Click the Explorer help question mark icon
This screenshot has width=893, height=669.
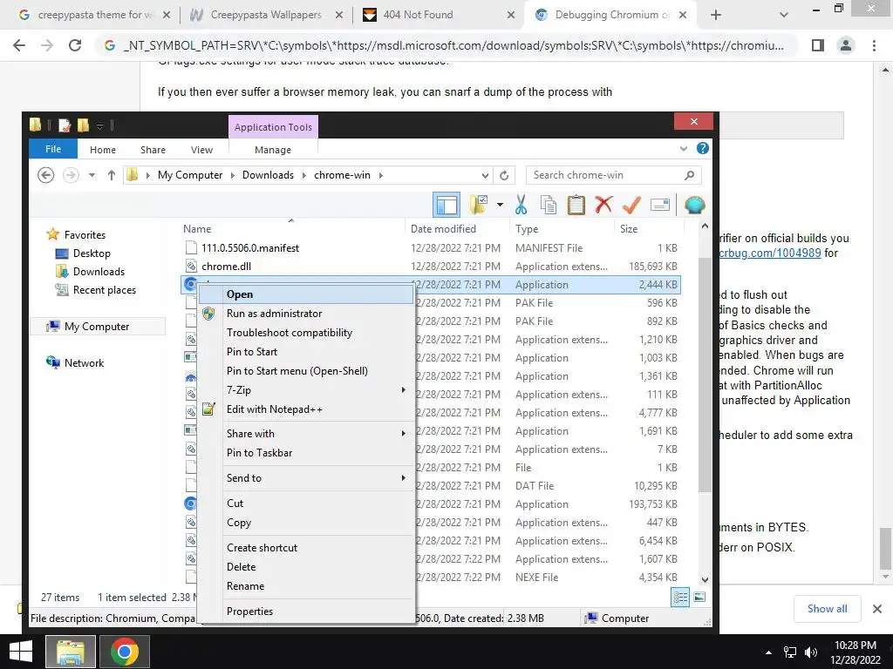(x=703, y=148)
